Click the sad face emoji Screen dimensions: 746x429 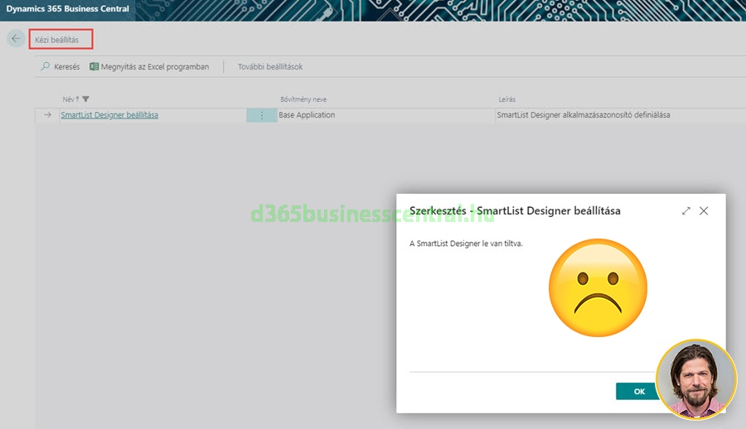pyautogui.click(x=598, y=287)
